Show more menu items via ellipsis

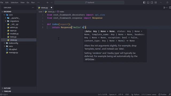pyautogui.click(x=38, y=2)
